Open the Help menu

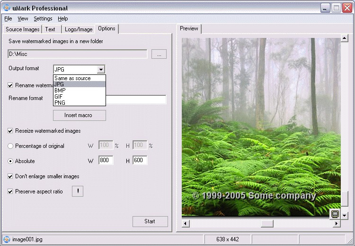point(62,18)
